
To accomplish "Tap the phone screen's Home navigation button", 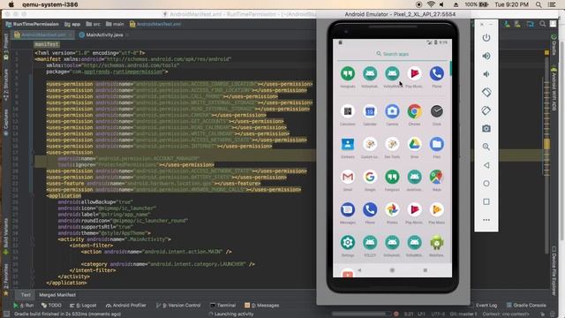I will coord(392,270).
